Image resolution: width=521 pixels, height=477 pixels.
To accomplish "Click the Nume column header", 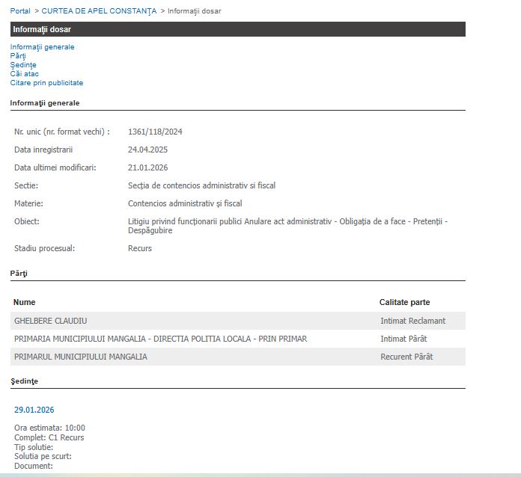I will 25,302.
